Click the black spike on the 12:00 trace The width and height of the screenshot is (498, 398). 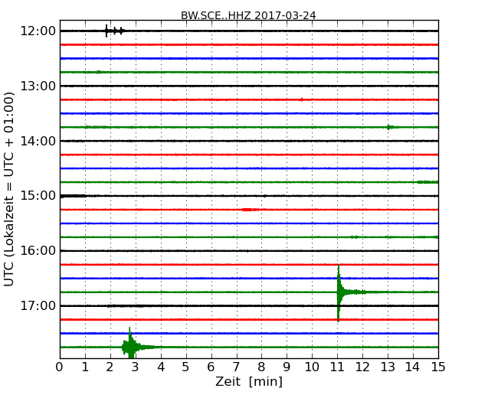[106, 31]
